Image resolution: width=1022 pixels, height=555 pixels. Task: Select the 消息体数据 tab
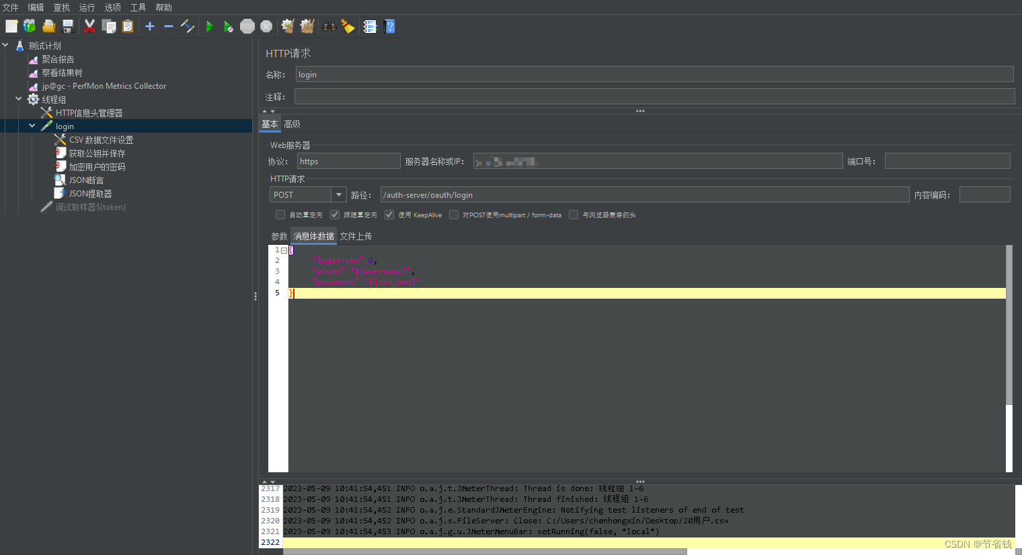coord(313,236)
